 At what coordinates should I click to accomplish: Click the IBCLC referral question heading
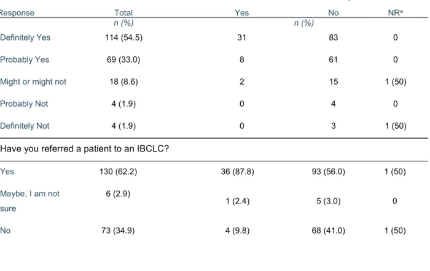pos(85,148)
